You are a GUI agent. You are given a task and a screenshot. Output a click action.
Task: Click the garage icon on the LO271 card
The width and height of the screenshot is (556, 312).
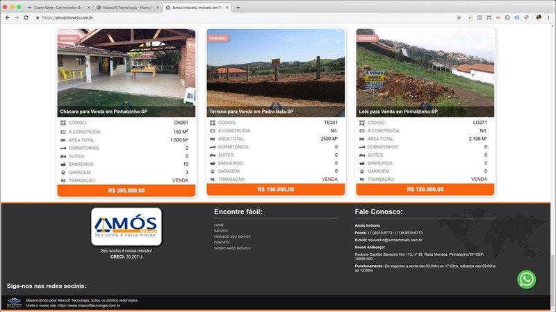tap(361, 171)
